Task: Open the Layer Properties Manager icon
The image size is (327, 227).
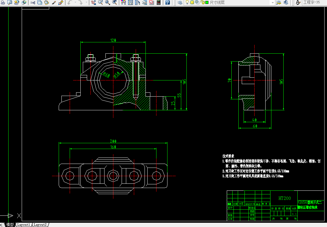Action: click(180, 2)
